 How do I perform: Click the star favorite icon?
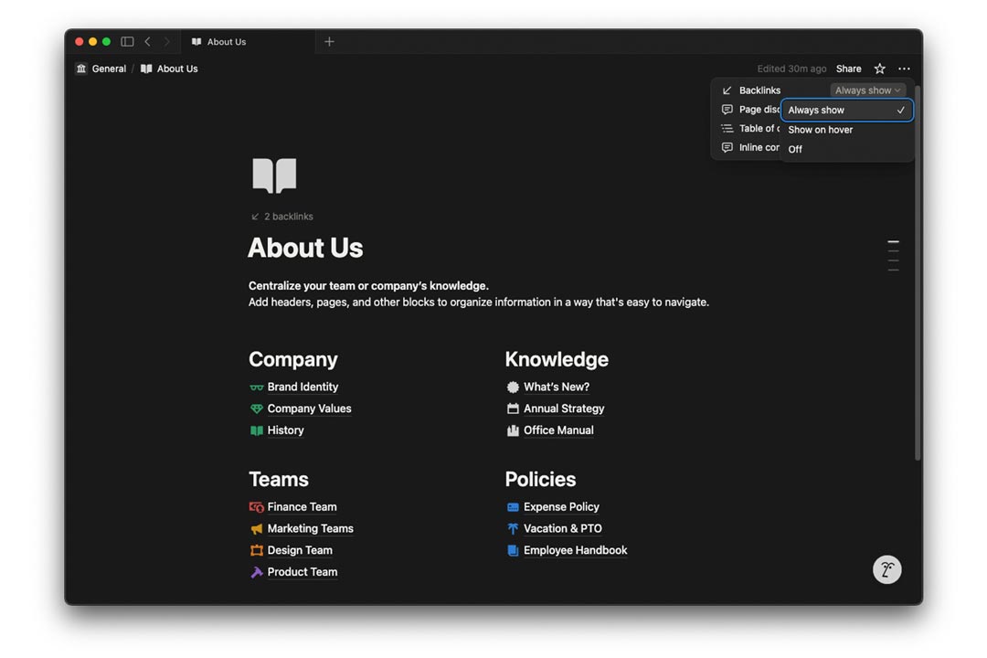click(879, 69)
